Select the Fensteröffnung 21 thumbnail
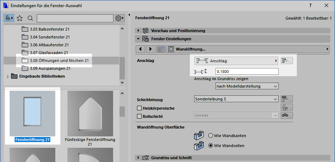The width and height of the screenshot is (335, 162). coord(32,114)
